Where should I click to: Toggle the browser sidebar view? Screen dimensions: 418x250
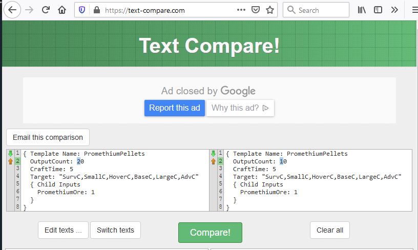[x=378, y=10]
